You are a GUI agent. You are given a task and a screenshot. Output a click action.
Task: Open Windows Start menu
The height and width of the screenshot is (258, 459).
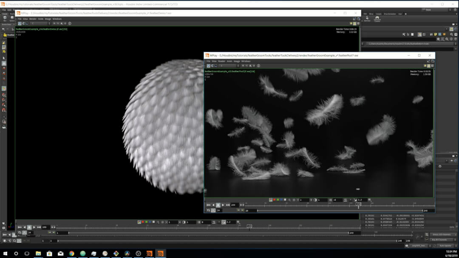[5, 253]
